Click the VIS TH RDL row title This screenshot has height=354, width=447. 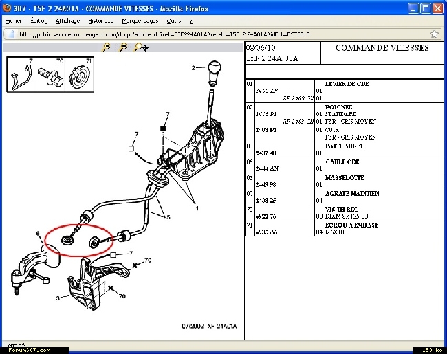point(342,209)
